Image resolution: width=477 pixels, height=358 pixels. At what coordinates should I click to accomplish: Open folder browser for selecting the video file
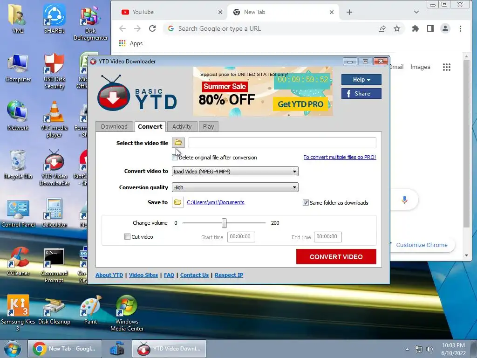click(x=178, y=143)
